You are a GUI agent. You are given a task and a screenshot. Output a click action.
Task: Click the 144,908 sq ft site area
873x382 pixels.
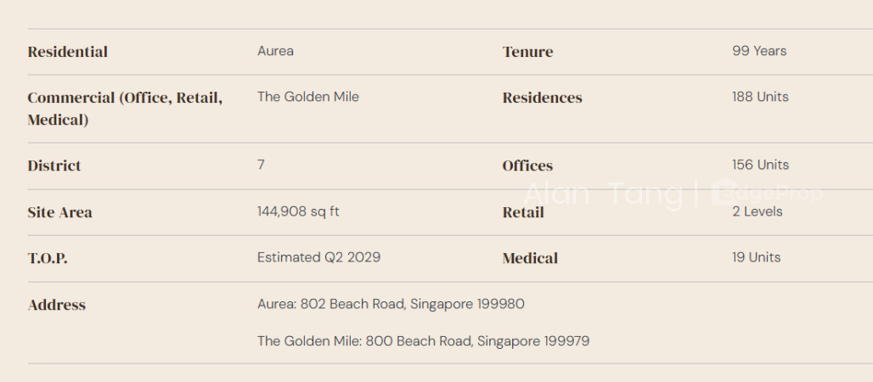click(298, 211)
